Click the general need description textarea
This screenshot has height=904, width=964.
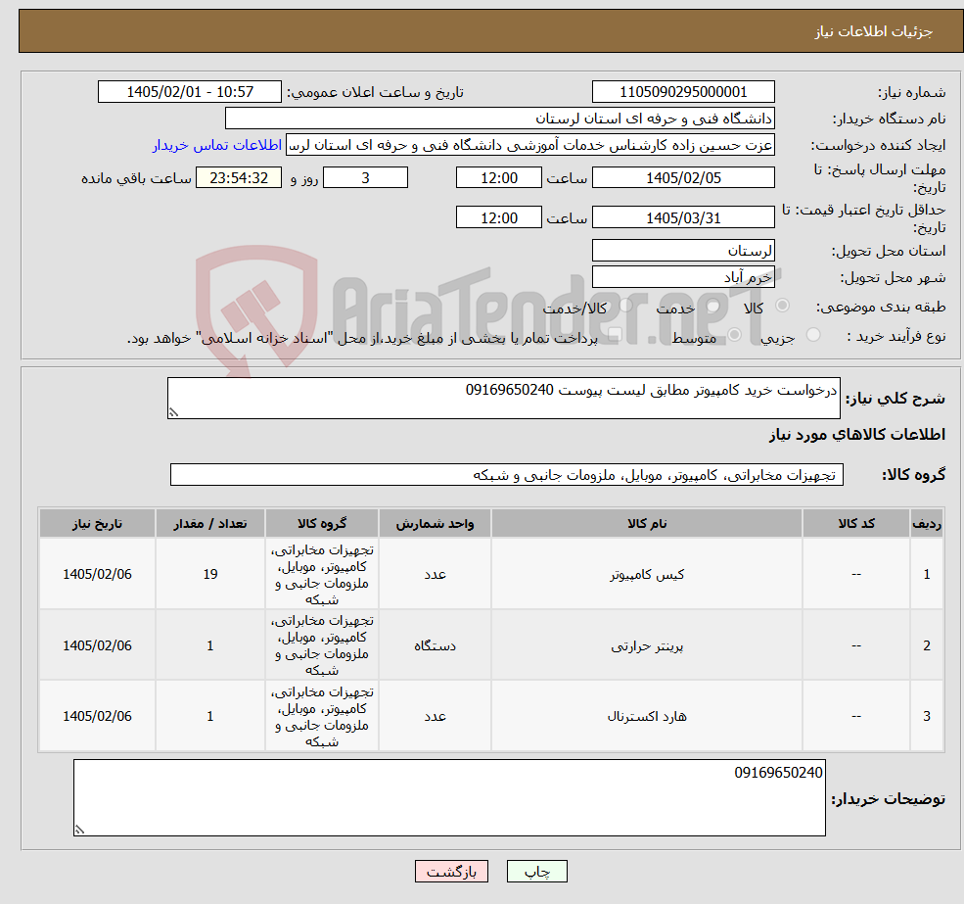503,399
